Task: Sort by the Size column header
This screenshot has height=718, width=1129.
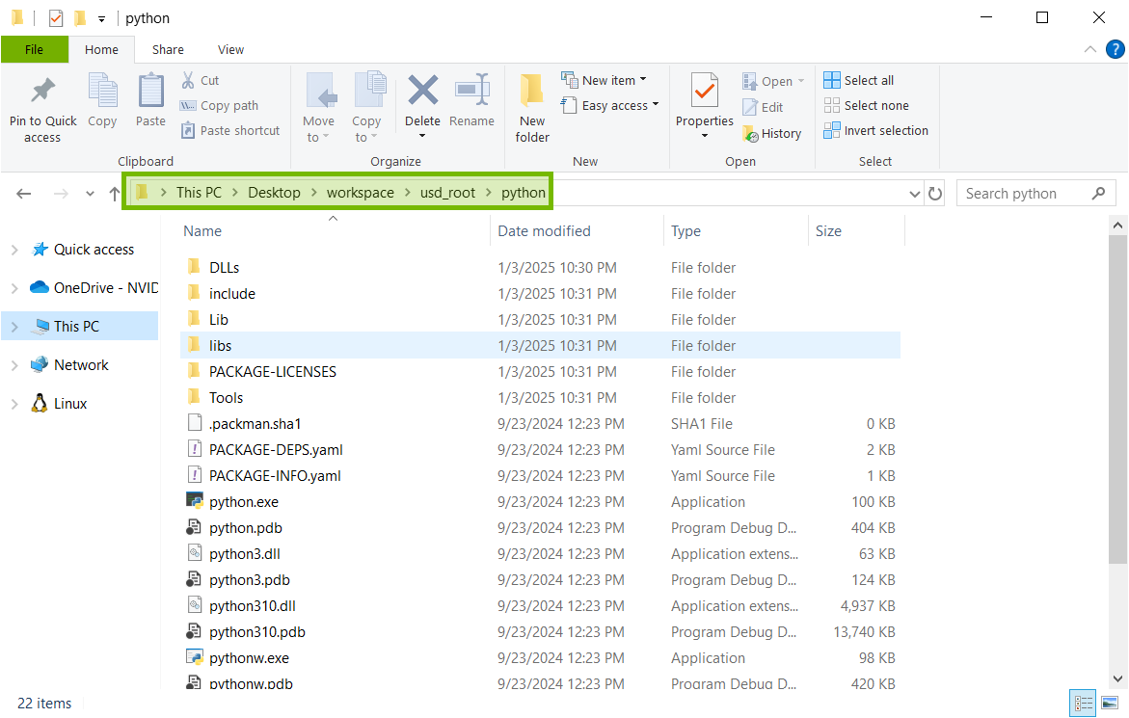Action: tap(828, 231)
